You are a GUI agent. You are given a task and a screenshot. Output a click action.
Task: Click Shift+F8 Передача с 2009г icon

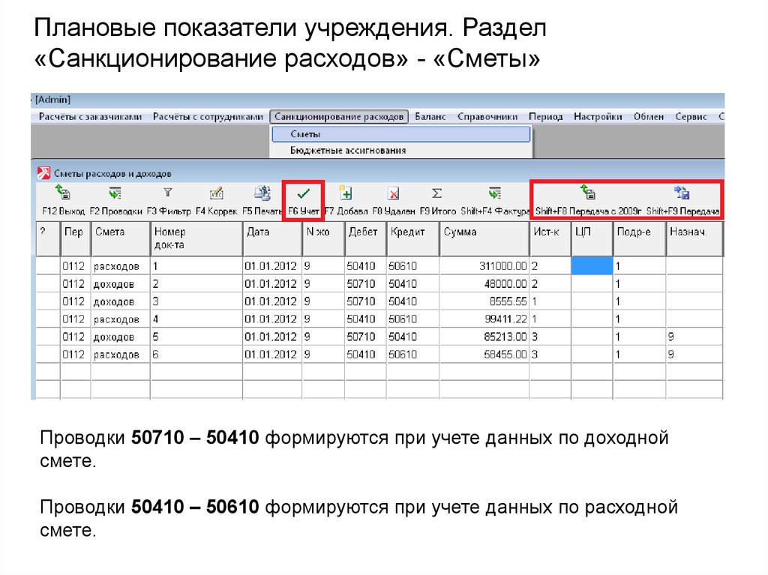588,193
